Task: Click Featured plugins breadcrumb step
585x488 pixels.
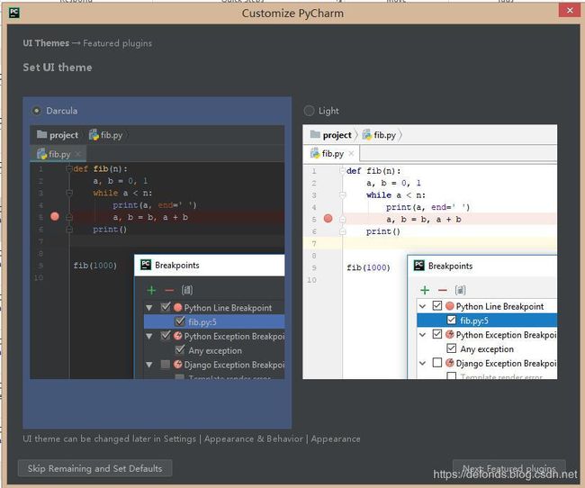Action: 118,43
